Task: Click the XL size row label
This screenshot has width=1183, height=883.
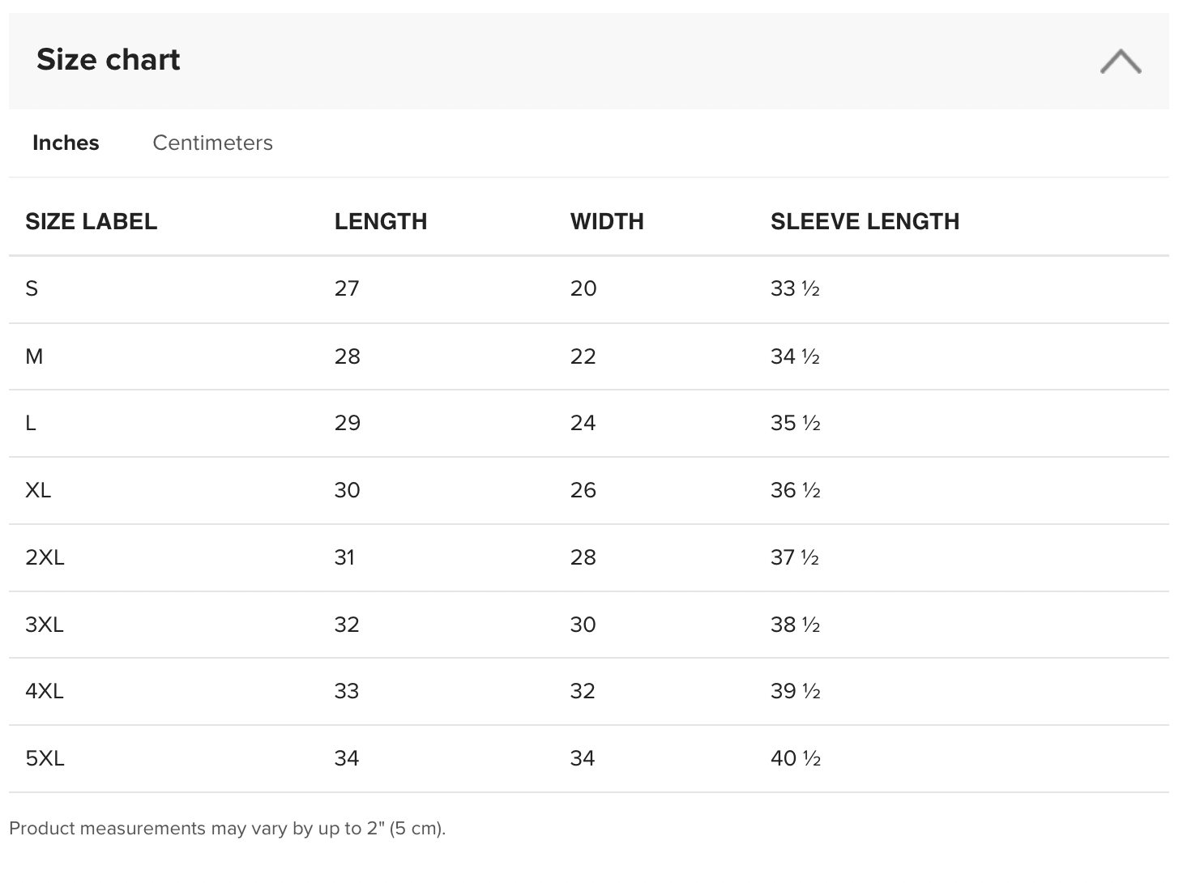Action: (x=38, y=491)
